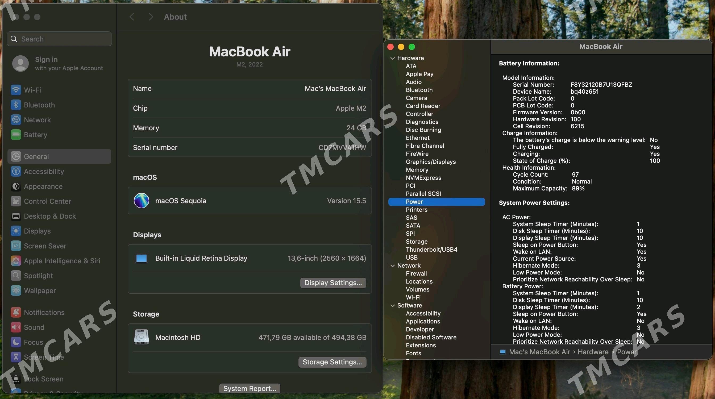This screenshot has width=715, height=399.
Task: Open Display Settings button
Action: pos(333,283)
